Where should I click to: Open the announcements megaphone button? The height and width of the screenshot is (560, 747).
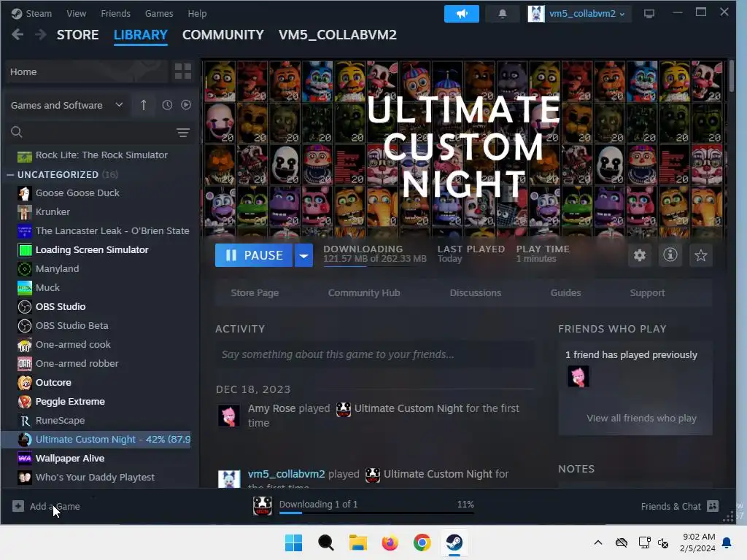coord(461,14)
